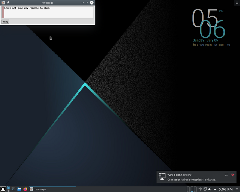Click the mem usage readout on widget
This screenshot has height=192, width=240.
(211, 45)
